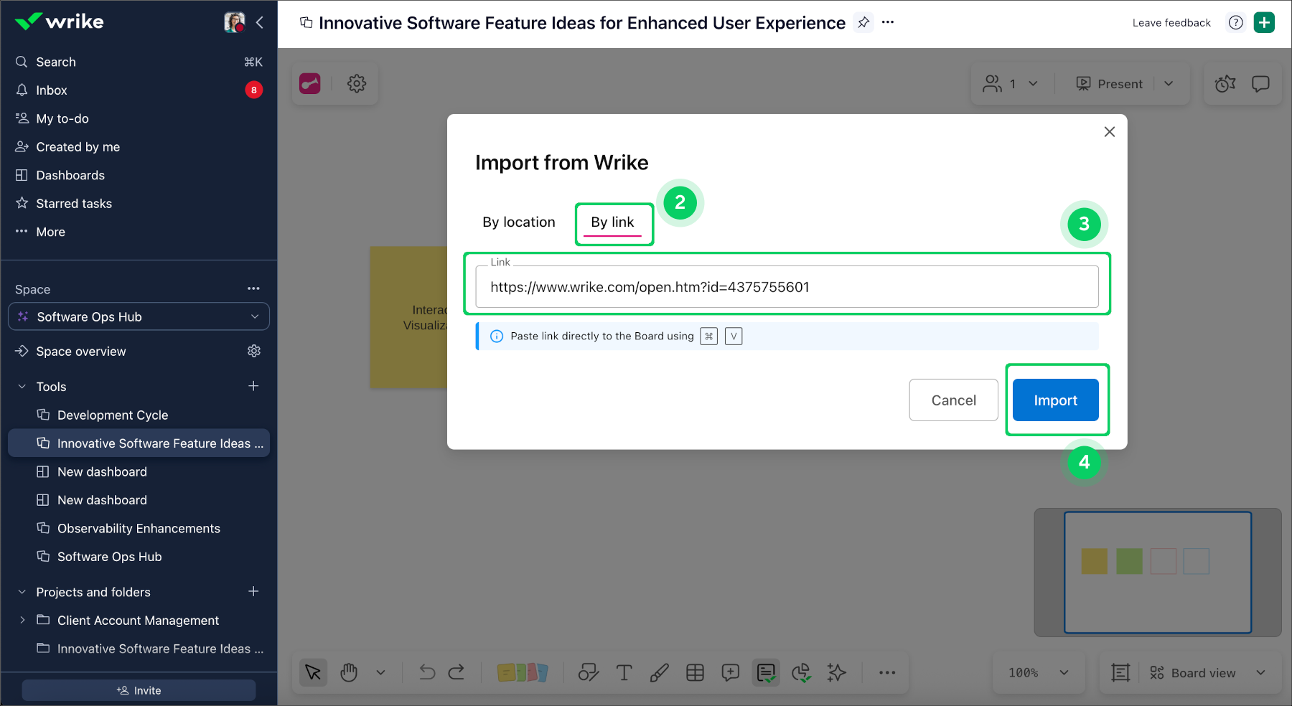Pick the sticky notes color stack
This screenshot has height=706, width=1292.
[x=523, y=673]
